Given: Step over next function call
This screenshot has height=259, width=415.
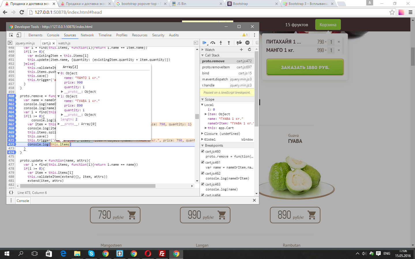Looking at the screenshot, I should point(213,43).
